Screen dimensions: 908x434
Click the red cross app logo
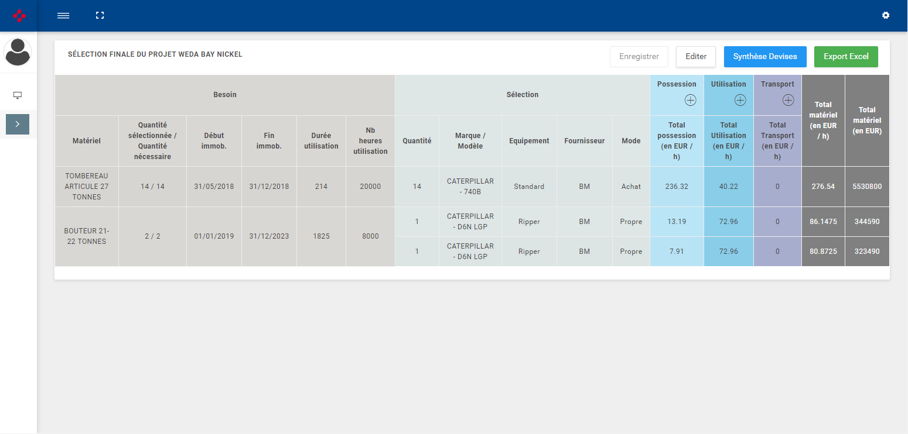[x=19, y=16]
